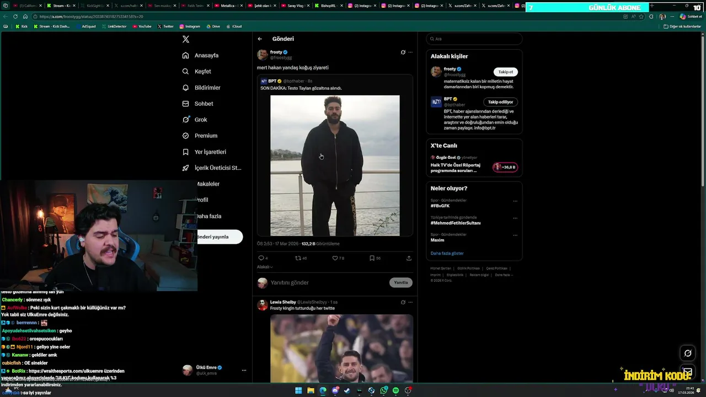The width and height of the screenshot is (706, 397).
Task: Open #MehmedFetihlerSultanı trending topic
Action: 456,223
